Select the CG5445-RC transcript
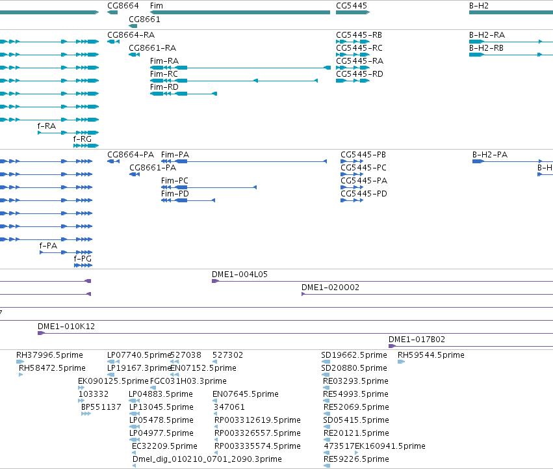The width and height of the screenshot is (553, 469). coord(353,55)
